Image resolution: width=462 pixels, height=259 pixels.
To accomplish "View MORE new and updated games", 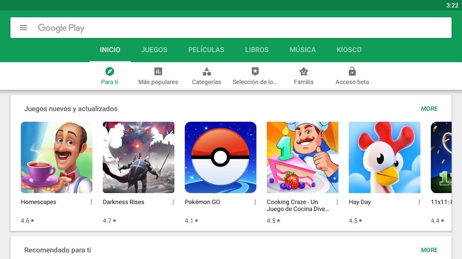I will (x=429, y=109).
